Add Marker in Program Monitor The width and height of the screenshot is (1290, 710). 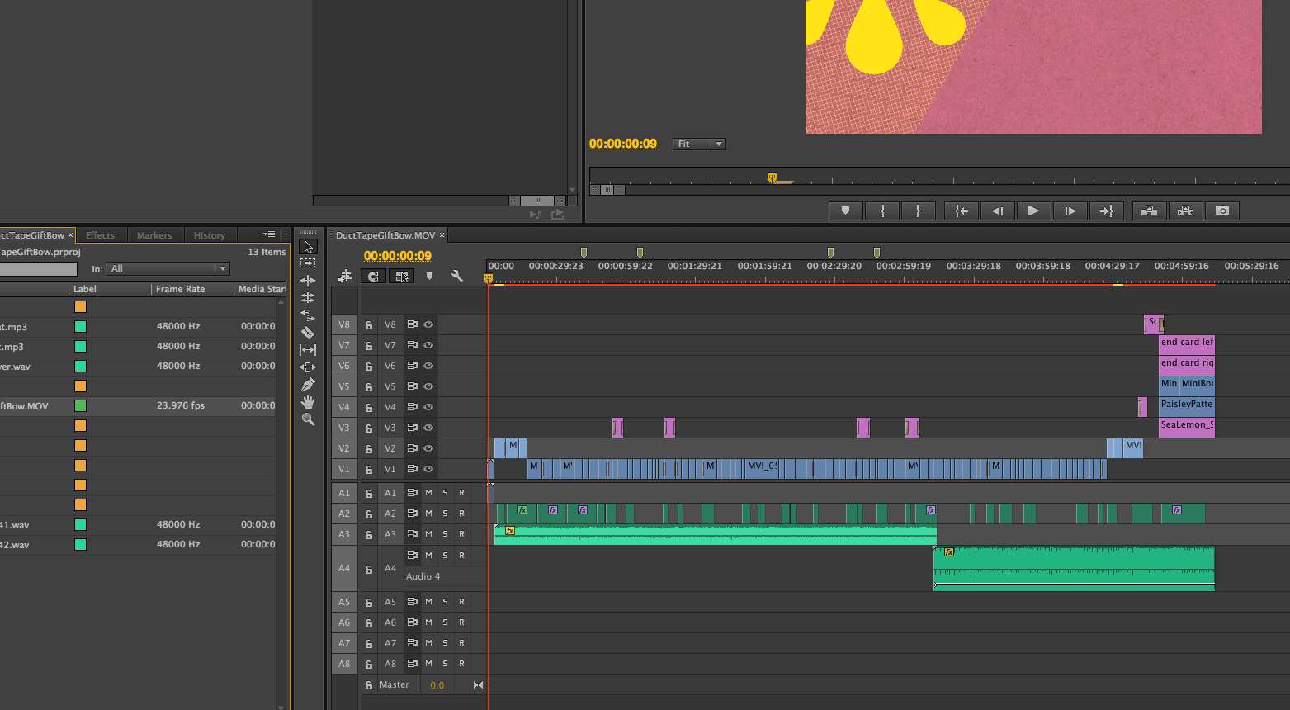[x=845, y=211]
